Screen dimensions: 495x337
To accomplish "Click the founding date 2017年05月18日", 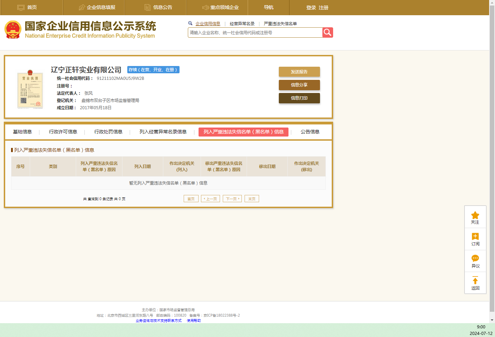I will click(x=96, y=108).
